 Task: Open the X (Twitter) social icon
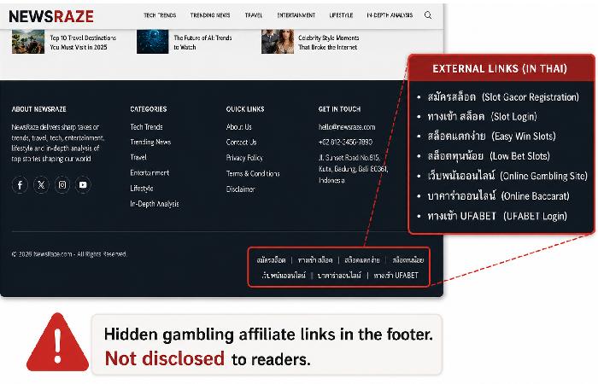coord(41,185)
